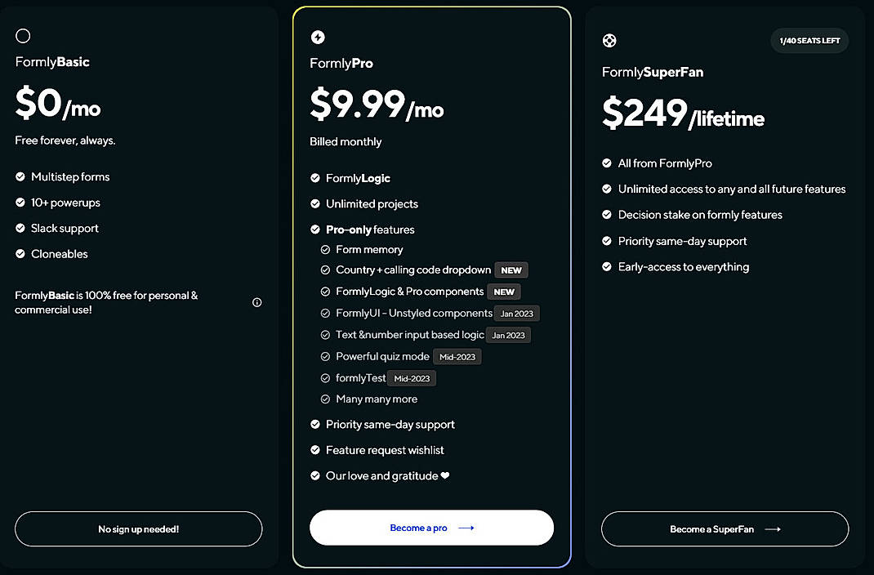
Task: Click the lightning bolt icon on the FormlyPro card
Action: coord(318,37)
